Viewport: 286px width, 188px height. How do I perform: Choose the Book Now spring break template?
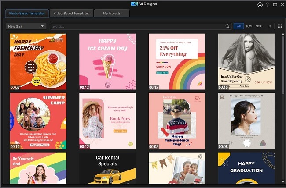coord(107,121)
